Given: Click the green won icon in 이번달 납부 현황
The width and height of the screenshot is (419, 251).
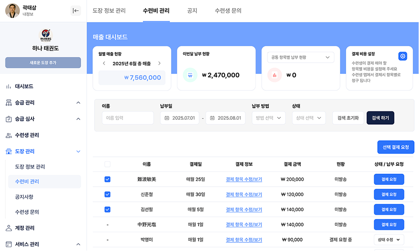Looking at the screenshot, I should coord(190,75).
